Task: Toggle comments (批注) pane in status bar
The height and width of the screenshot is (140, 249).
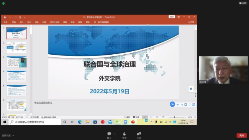Action: (x=136, y=117)
